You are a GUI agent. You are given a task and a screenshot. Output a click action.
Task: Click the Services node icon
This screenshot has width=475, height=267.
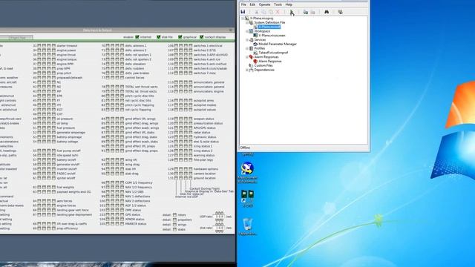[251, 39]
